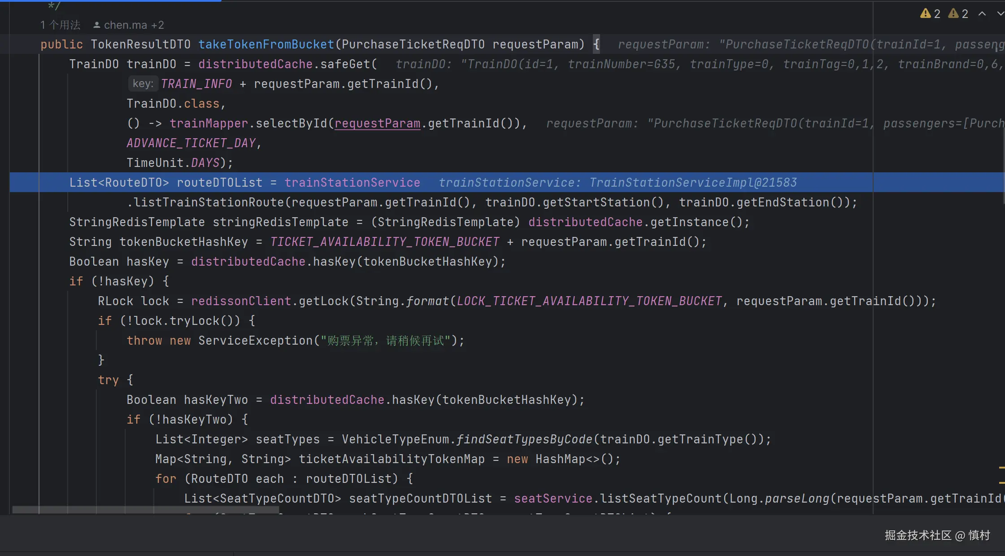Click the chen.ma +2 author annotation
The width and height of the screenshot is (1005, 556).
point(134,25)
